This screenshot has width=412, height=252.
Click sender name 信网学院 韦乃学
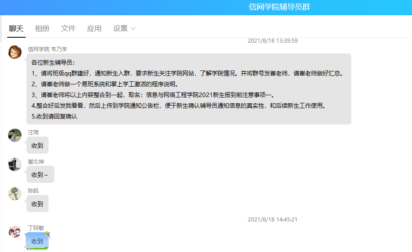(47, 49)
